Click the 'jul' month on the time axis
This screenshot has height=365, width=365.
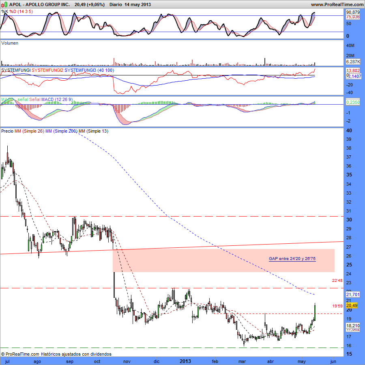click(x=7, y=361)
